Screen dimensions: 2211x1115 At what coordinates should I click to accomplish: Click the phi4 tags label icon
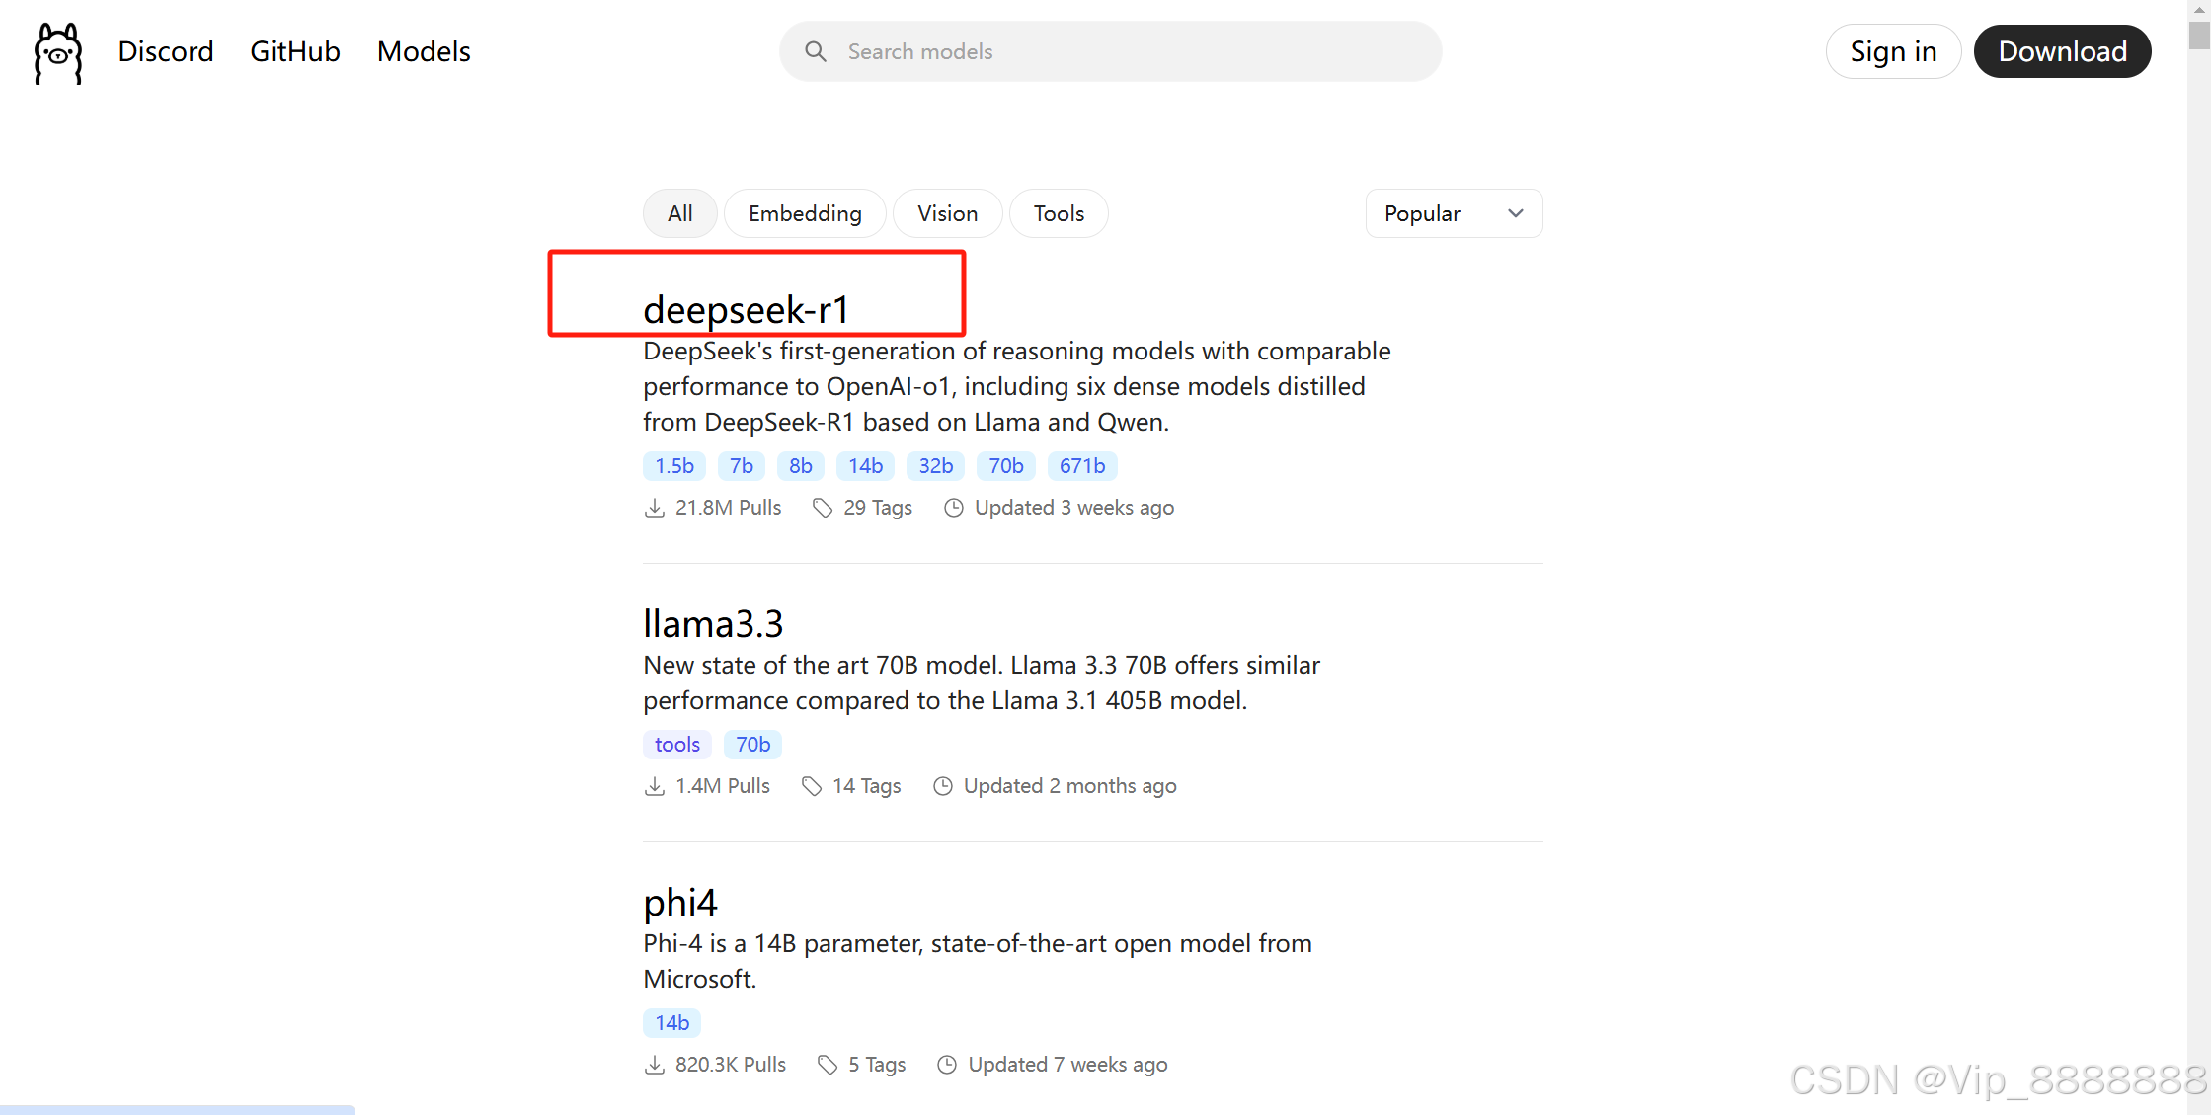828,1065
